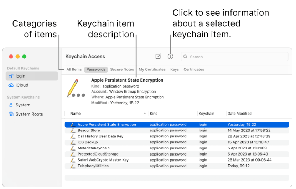Click the lock icon beside System
296x189 pixels.
point(11,105)
